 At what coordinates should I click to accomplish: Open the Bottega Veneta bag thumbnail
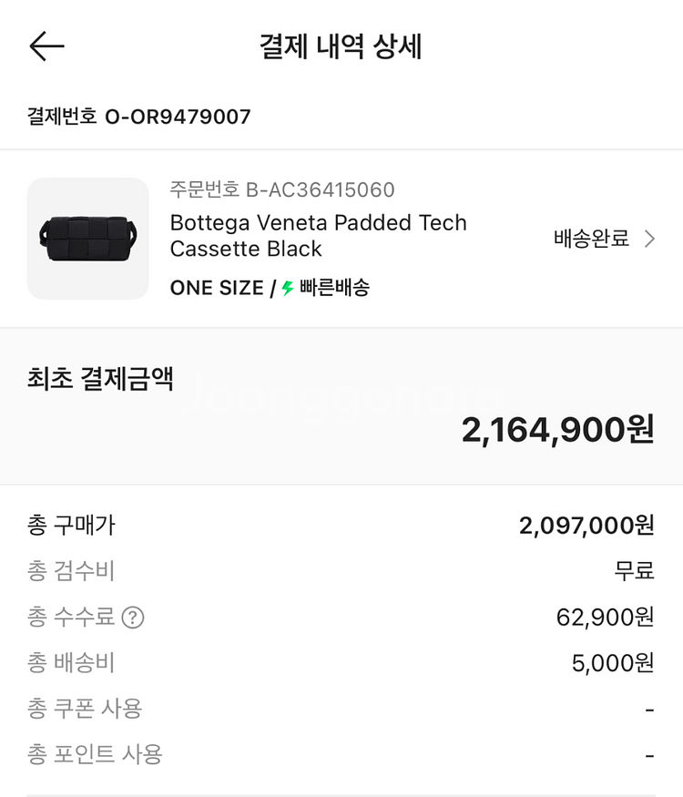[87, 239]
